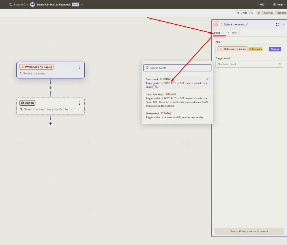Open the SmartlyQ folder breadcrumb
This screenshot has height=245, width=287.
[x=17, y=5]
